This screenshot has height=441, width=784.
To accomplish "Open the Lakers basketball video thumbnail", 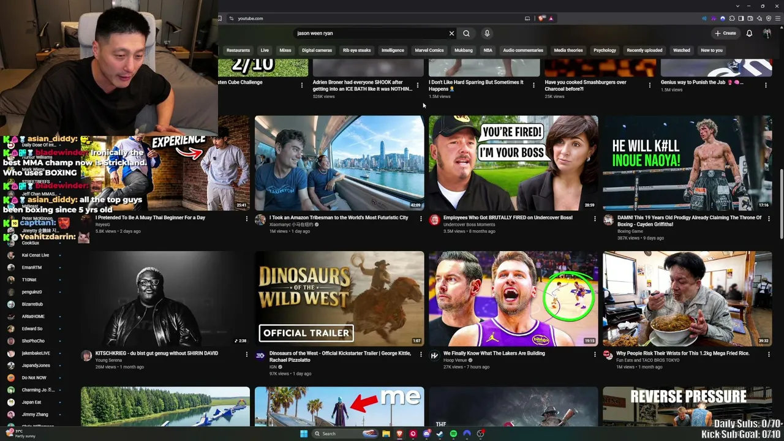I will click(x=513, y=298).
